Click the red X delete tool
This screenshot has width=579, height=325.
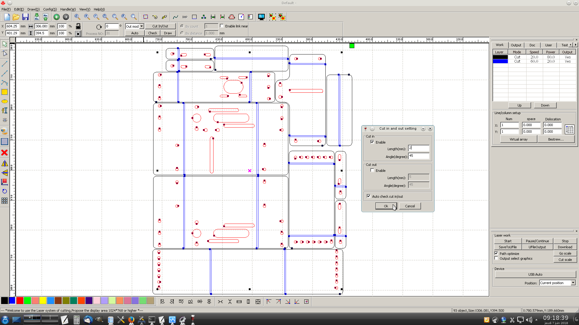(5, 153)
